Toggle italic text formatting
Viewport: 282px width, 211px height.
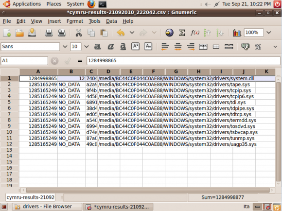point(110,47)
